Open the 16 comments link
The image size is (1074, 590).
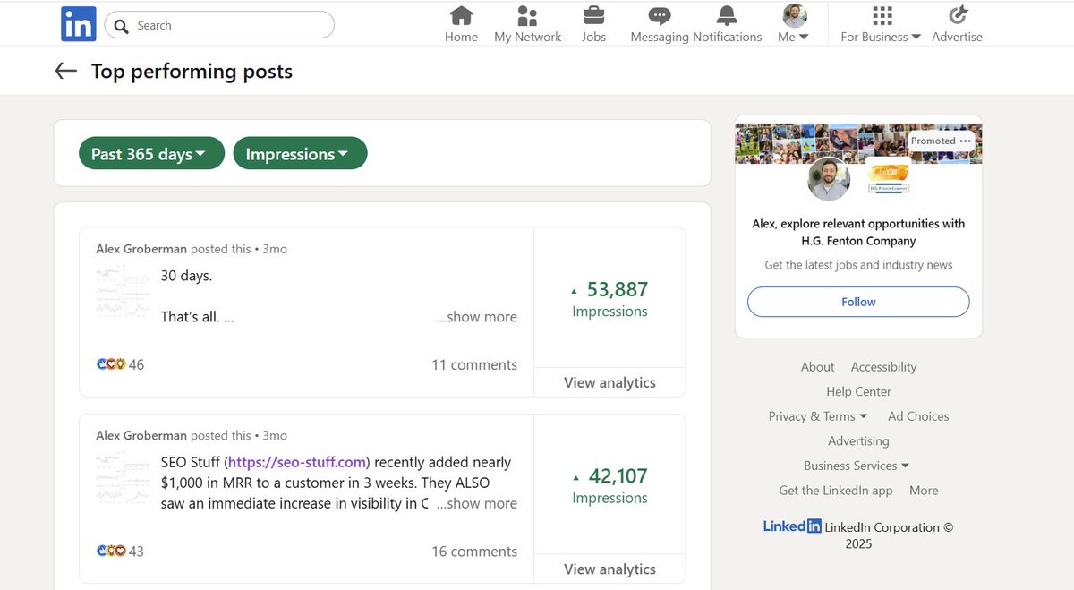tap(474, 551)
